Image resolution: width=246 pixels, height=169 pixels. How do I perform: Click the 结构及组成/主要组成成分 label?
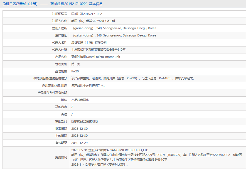tap(50, 78)
